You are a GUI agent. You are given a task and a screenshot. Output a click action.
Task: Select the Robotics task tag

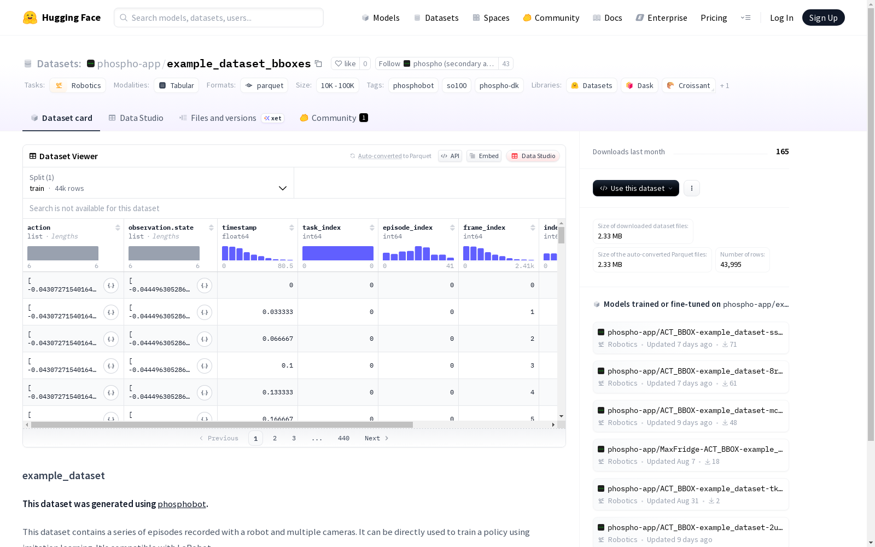pyautogui.click(x=78, y=85)
